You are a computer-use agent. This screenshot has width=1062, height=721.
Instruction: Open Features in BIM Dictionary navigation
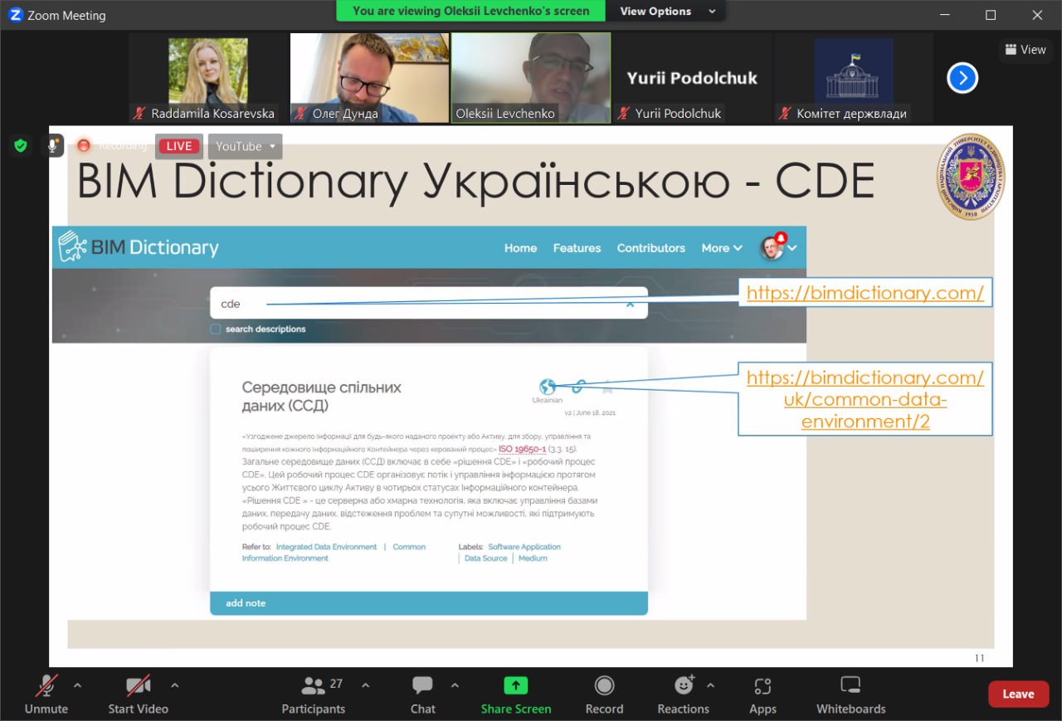577,247
